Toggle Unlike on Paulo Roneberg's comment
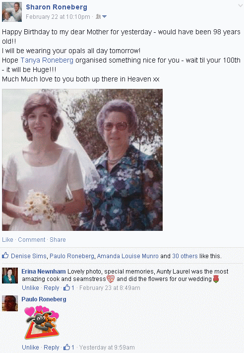The image size is (244, 353). [30, 347]
